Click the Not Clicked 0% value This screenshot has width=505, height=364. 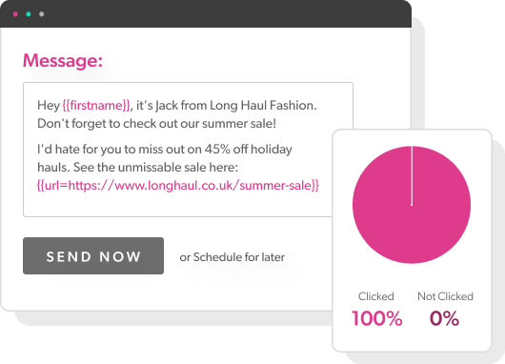(444, 318)
